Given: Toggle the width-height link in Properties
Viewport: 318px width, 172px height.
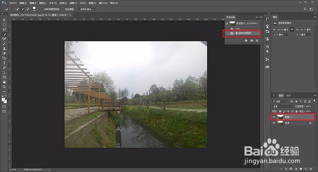Looking at the screenshot, I should click(292, 29).
